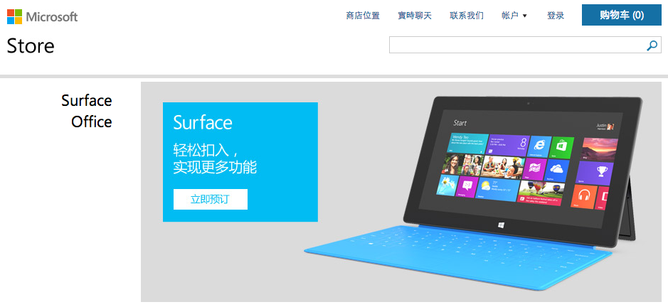Image resolution: width=668 pixels, height=307 pixels.
Task: Click the 立即预订 pre-order button
Action: [210, 199]
